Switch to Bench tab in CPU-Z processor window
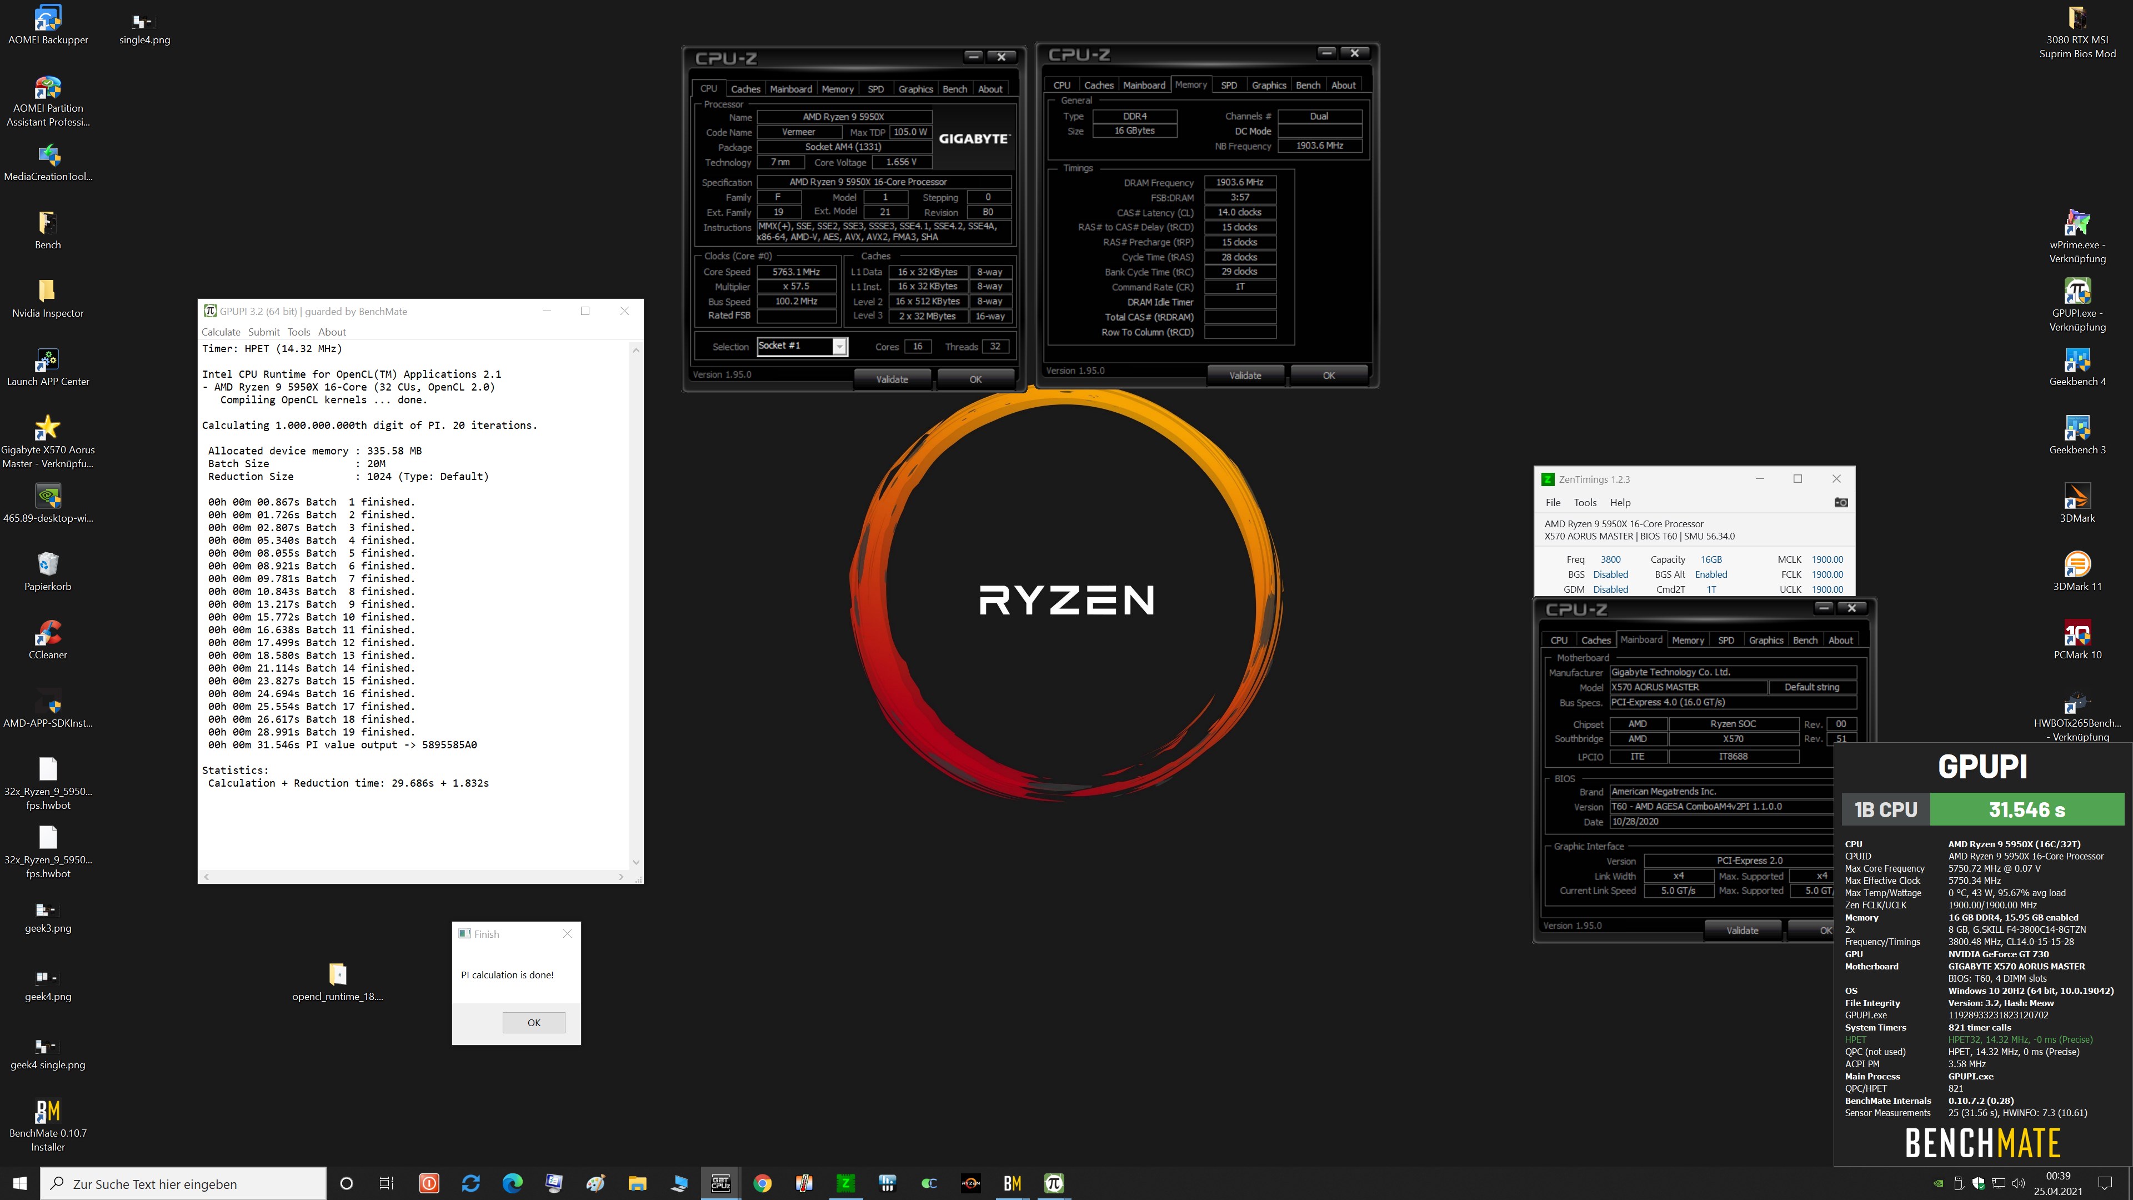The height and width of the screenshot is (1200, 2133). coord(955,89)
